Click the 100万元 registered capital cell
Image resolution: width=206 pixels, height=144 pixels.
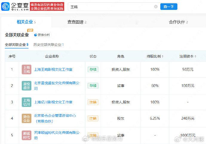click(188, 86)
